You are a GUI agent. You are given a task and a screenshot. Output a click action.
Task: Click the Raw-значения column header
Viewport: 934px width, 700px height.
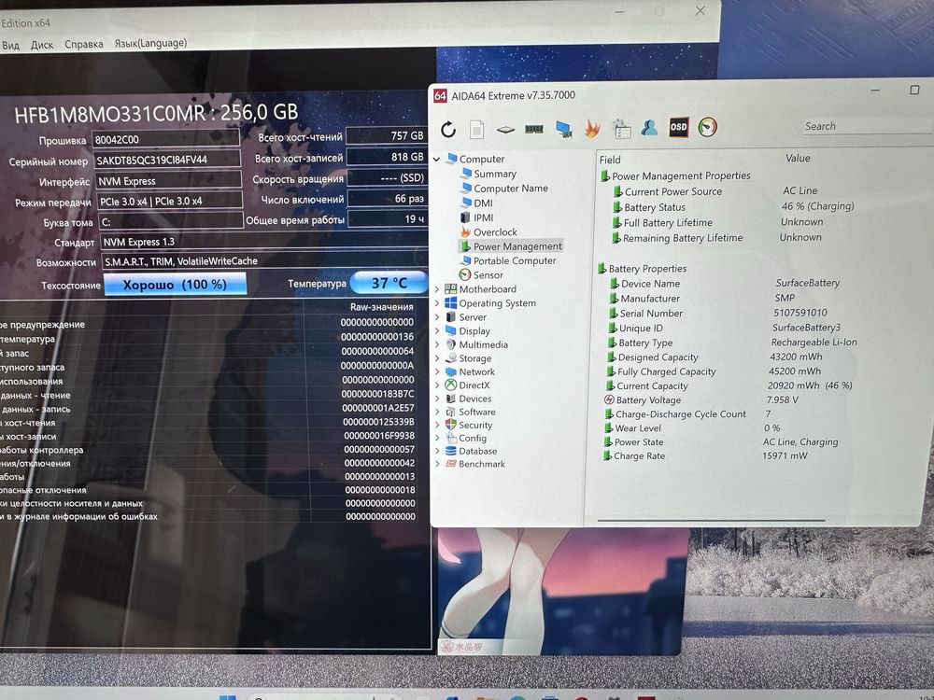(x=381, y=307)
